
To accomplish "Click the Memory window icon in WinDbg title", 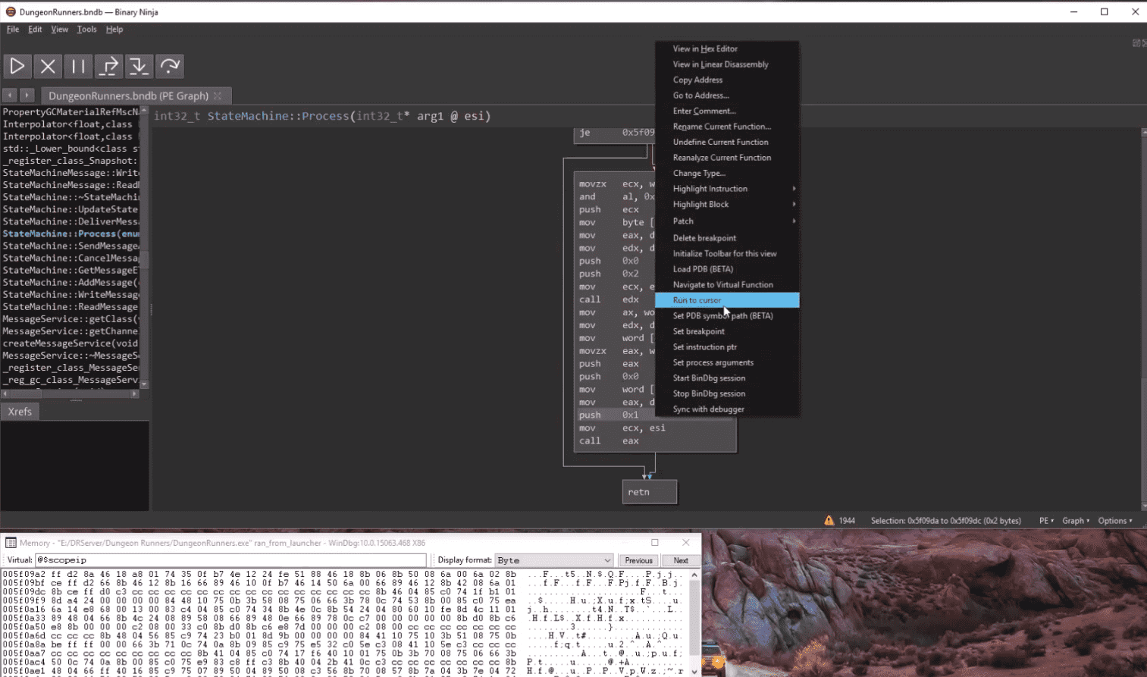I will click(x=11, y=542).
